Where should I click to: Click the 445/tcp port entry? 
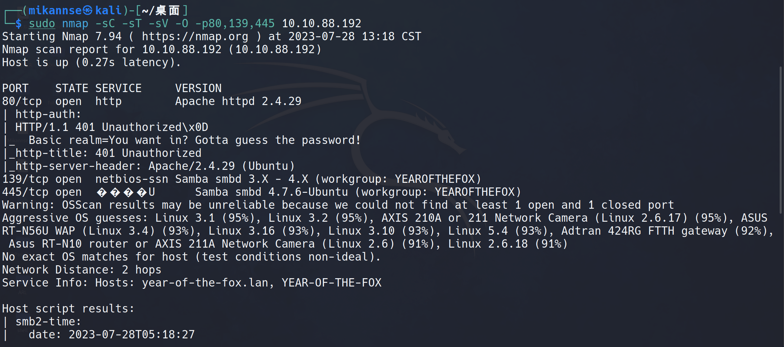(x=25, y=192)
